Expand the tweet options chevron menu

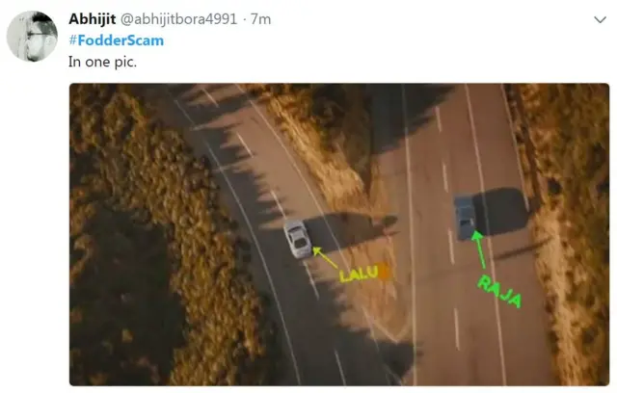pyautogui.click(x=600, y=19)
